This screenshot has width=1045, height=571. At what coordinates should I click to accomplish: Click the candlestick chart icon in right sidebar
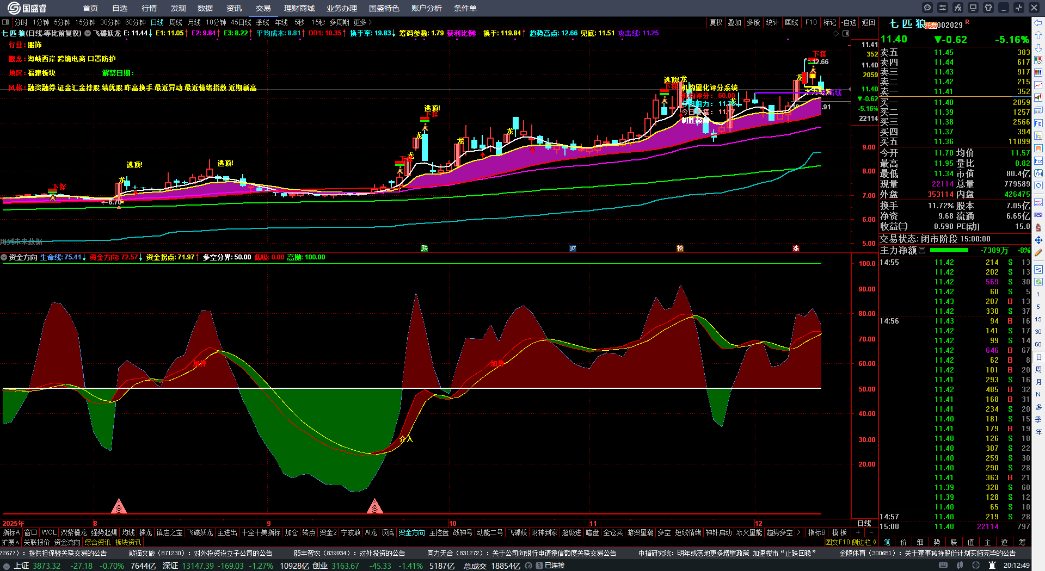point(1038,98)
